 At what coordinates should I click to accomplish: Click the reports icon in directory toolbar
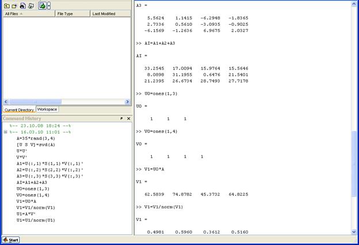tap(30, 5)
